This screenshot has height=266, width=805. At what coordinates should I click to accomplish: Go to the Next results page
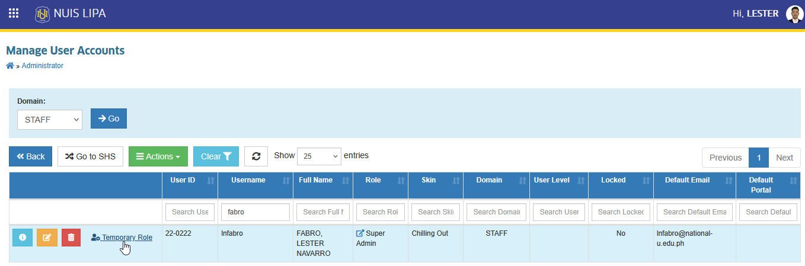[784, 158]
